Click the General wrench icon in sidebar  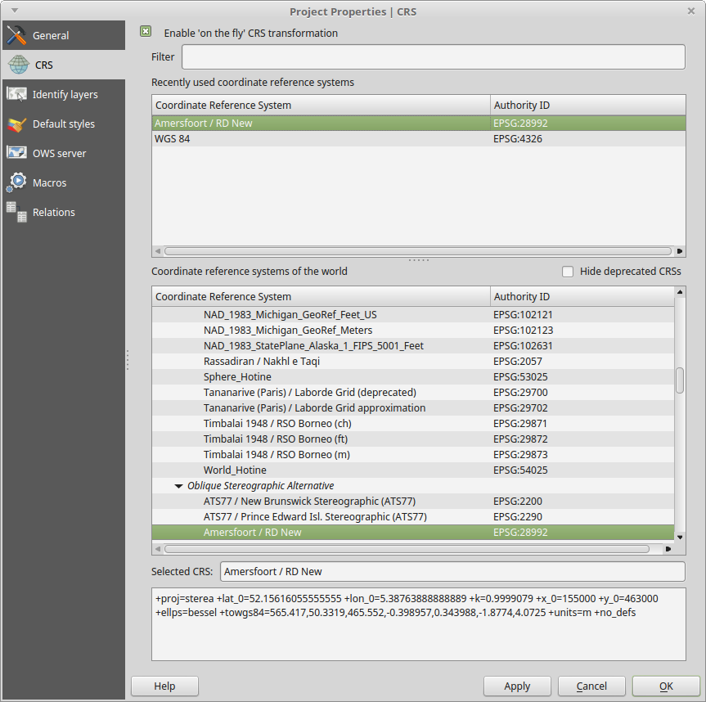[x=16, y=36]
